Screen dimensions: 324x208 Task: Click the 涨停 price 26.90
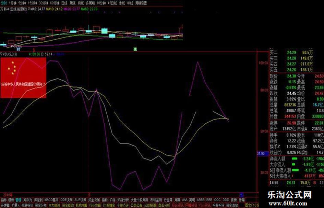tap(291, 123)
